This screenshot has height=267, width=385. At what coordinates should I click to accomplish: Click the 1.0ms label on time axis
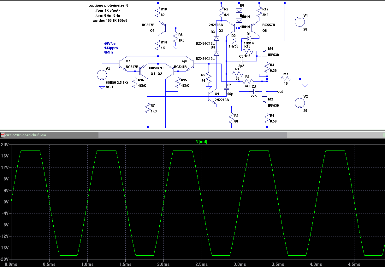pyautogui.click(x=87, y=264)
